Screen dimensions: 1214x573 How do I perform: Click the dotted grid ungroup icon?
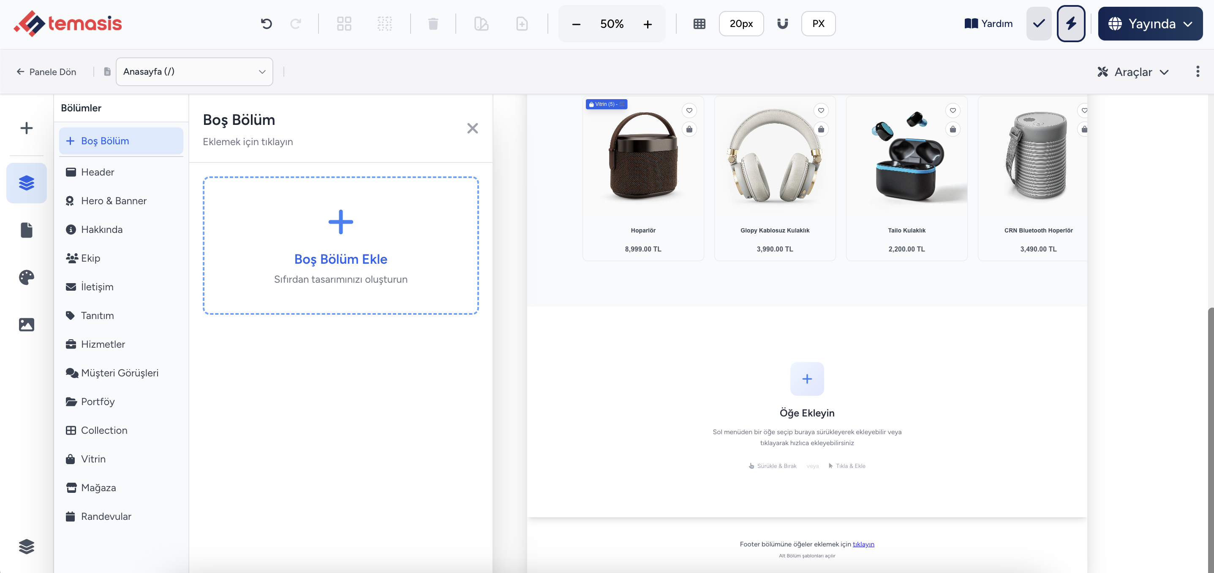click(x=384, y=24)
